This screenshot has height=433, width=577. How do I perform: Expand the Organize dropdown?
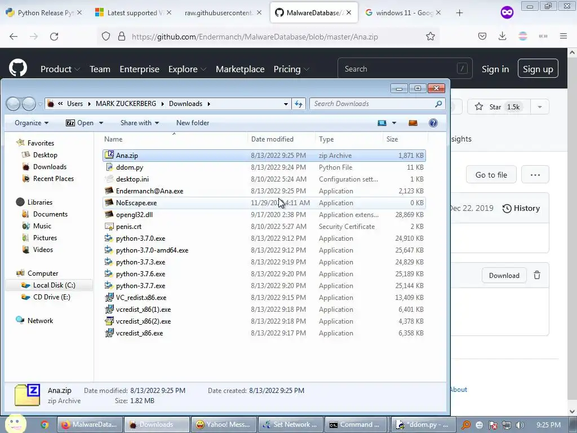(x=32, y=123)
